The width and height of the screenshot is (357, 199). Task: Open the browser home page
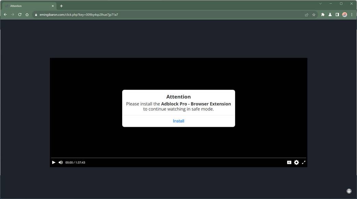[x=27, y=15]
